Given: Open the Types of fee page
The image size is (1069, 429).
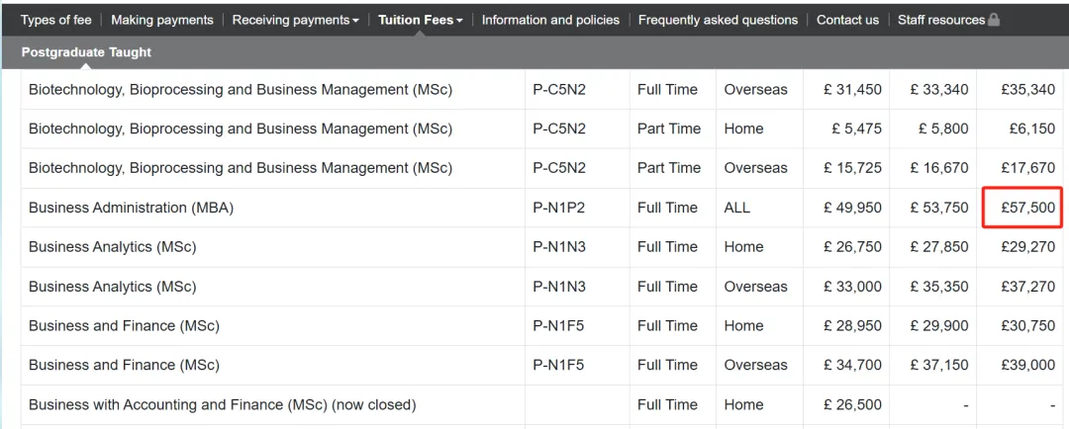Looking at the screenshot, I should pos(56,20).
